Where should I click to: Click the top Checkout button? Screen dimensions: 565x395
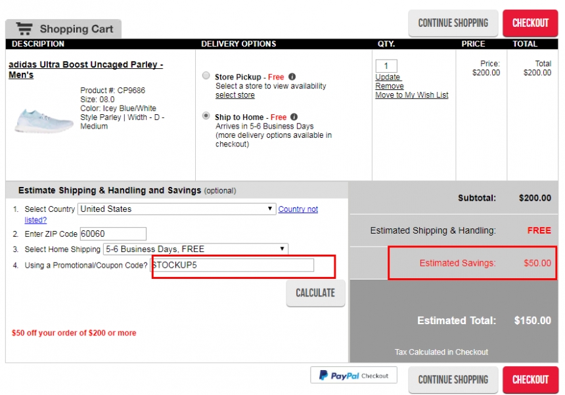pos(530,23)
